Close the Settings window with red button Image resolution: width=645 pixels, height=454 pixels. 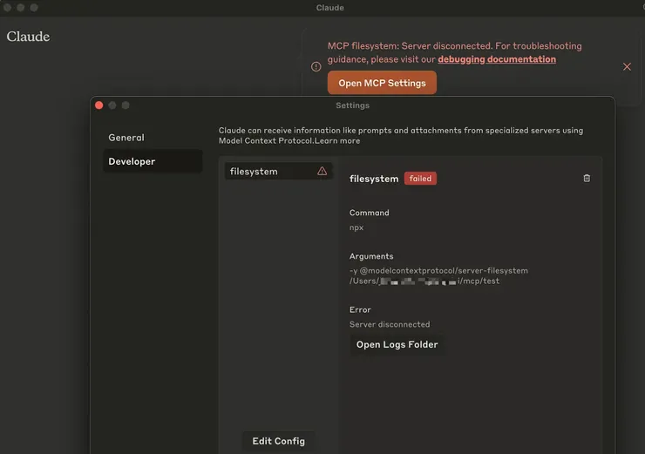pos(99,105)
